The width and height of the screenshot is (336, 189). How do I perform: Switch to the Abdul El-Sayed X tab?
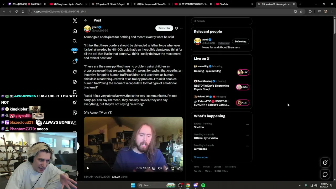click(110, 4)
